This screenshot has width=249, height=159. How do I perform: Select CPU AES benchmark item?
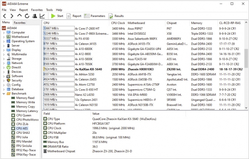point(20,128)
